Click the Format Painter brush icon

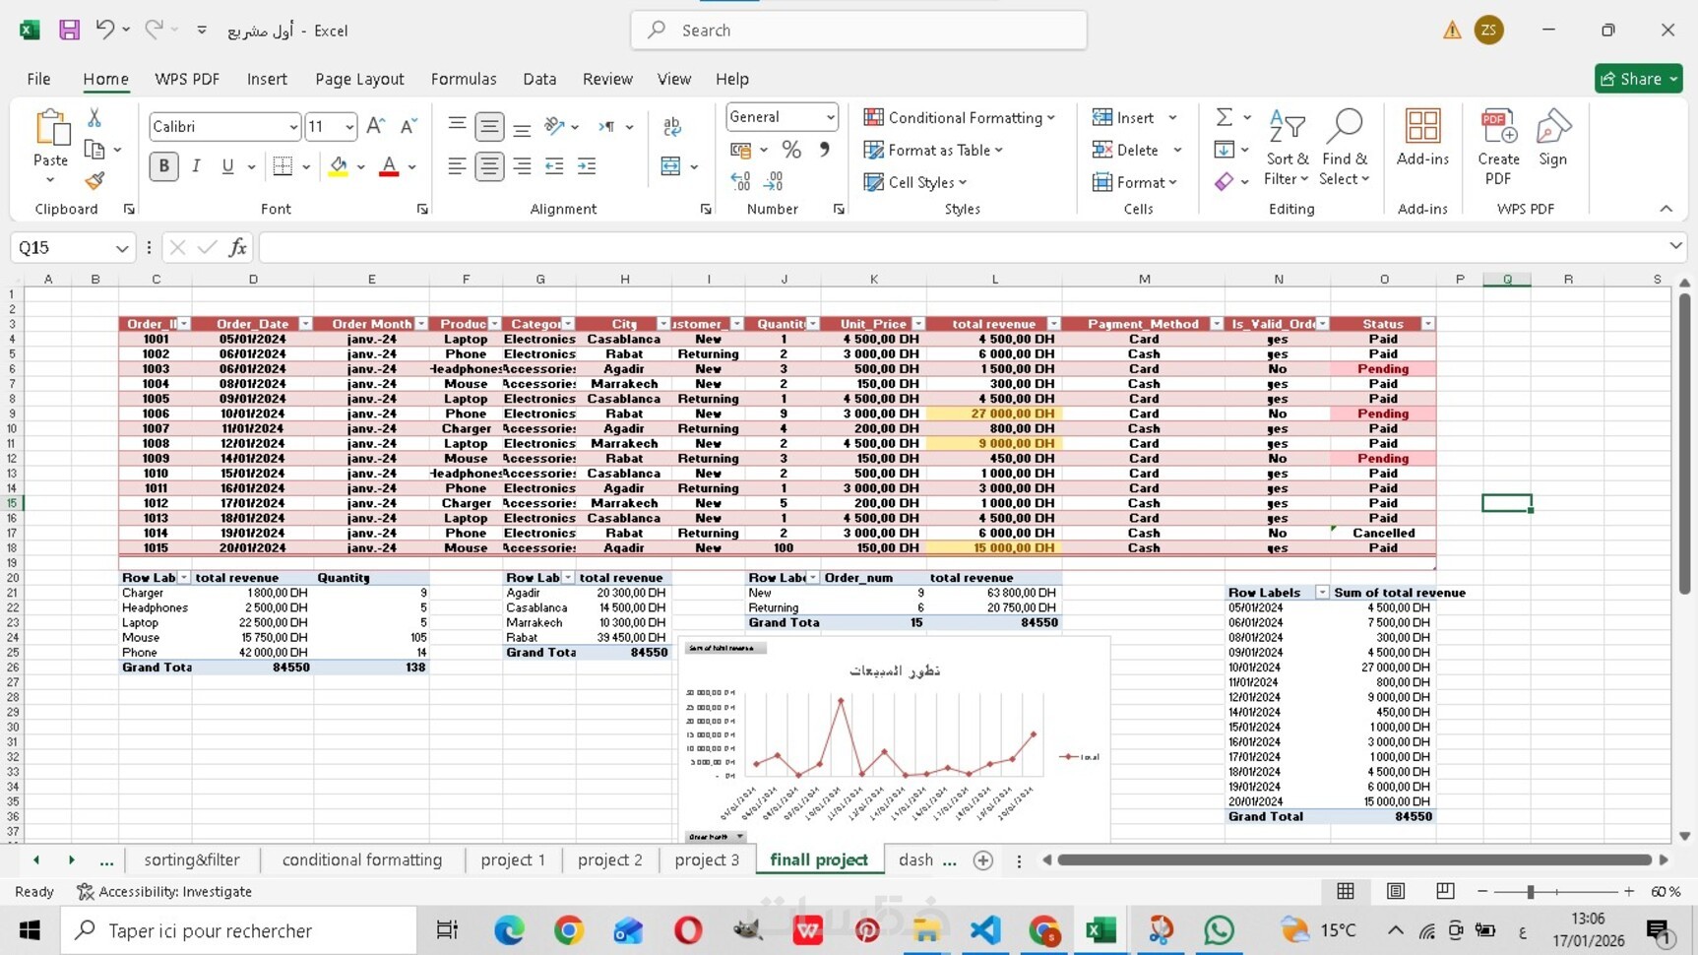point(94,181)
